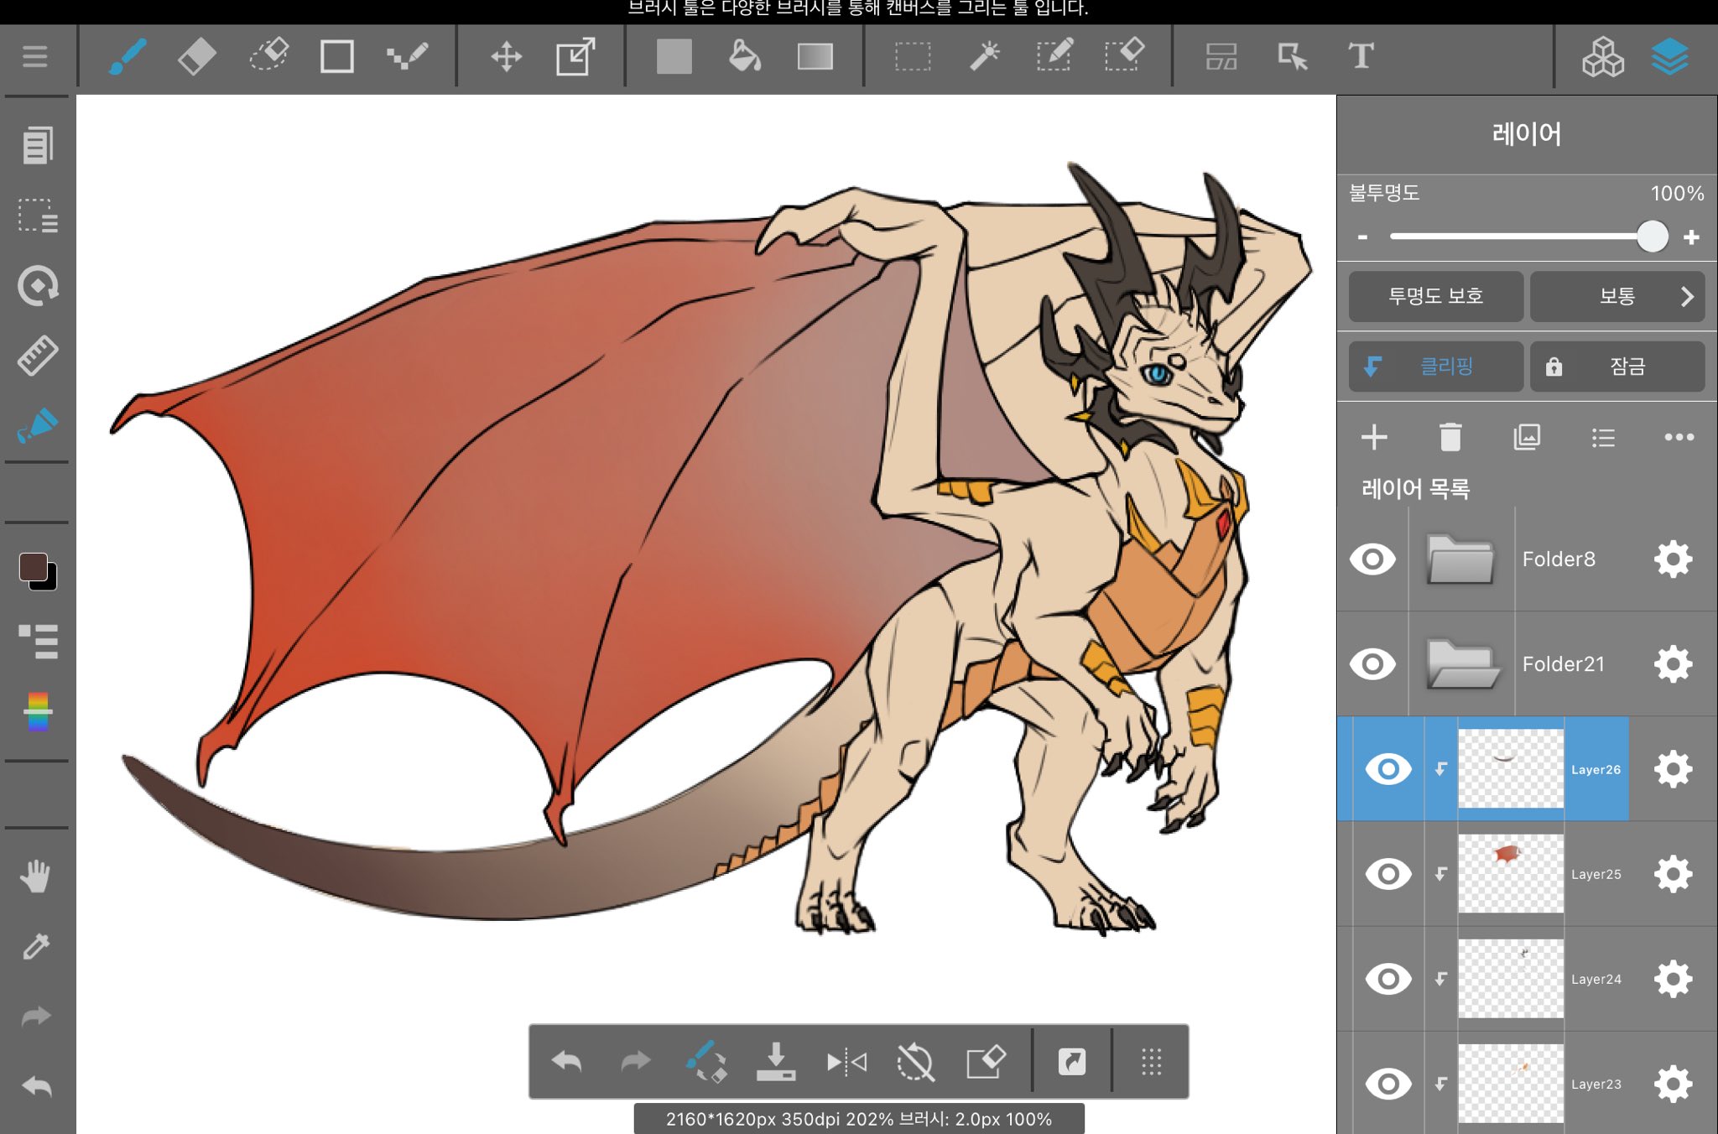
Task: Select the Eraser tool in top toolbar
Action: pos(197,57)
